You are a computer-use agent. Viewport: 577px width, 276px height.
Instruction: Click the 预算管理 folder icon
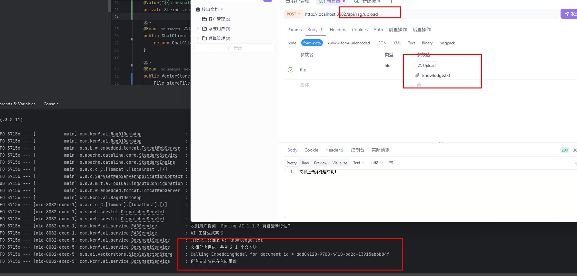pos(204,38)
